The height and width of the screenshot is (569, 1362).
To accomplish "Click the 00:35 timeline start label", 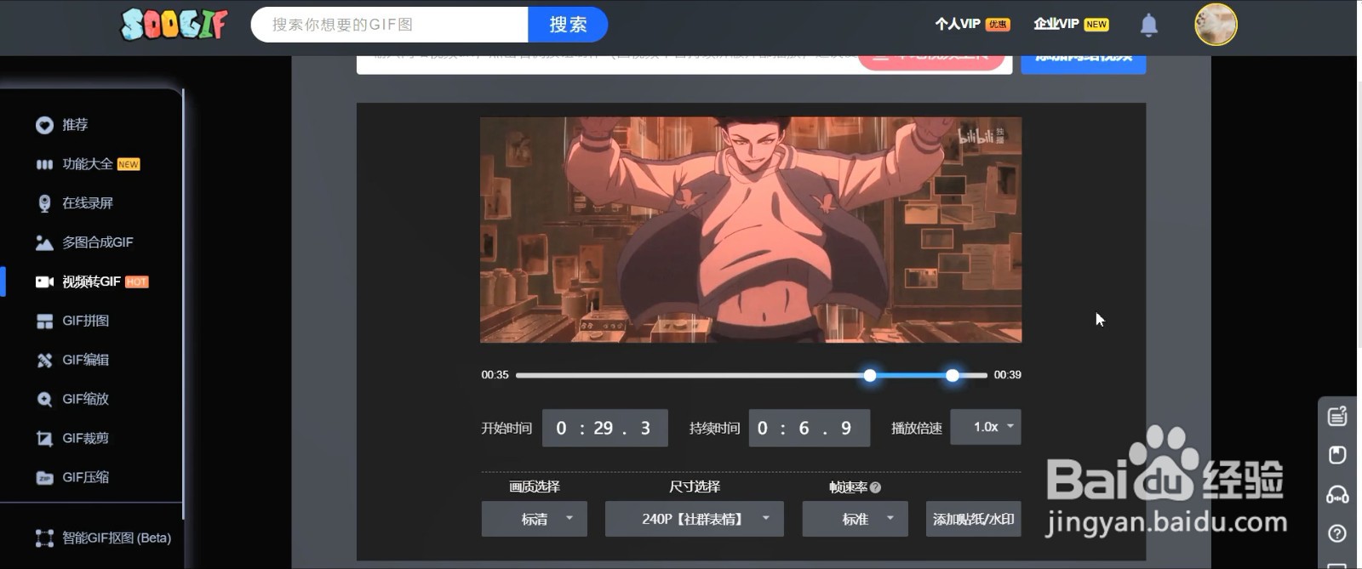I will point(495,375).
